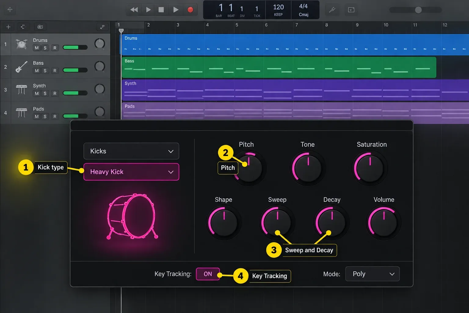Click the Shape knob

tap(224, 222)
